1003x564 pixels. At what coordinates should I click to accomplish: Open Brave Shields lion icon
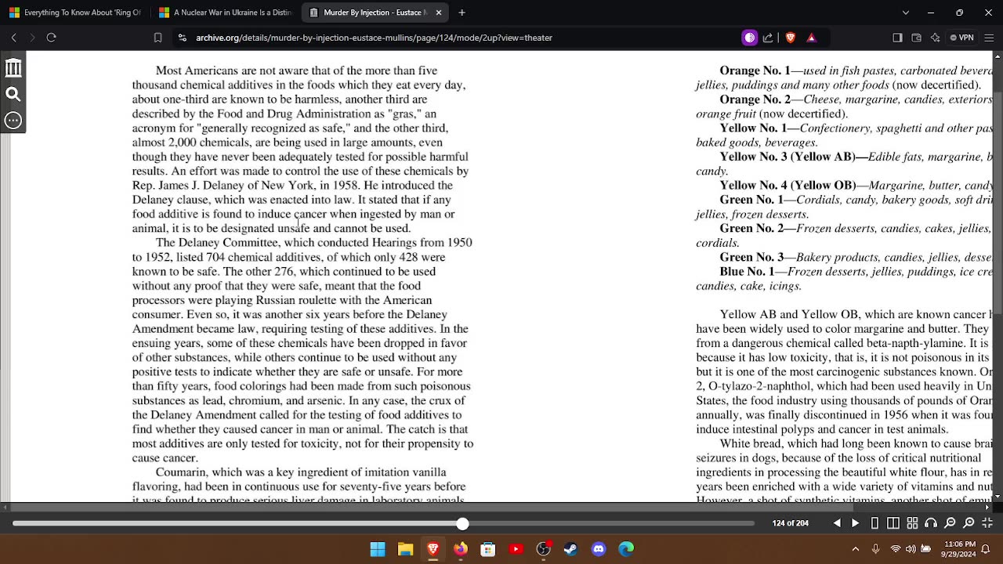tap(790, 38)
